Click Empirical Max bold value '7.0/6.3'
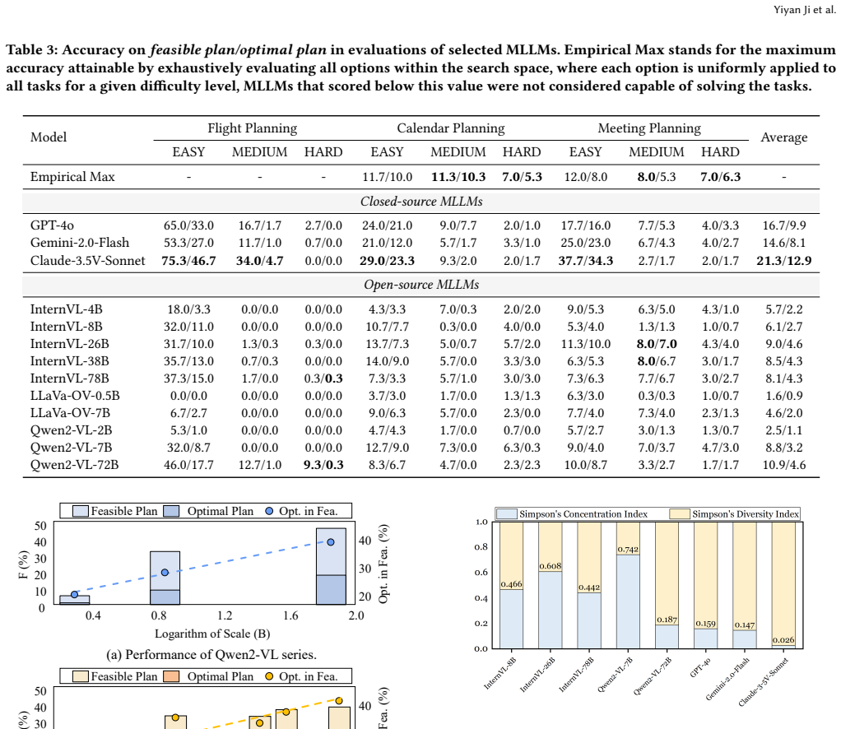The width and height of the screenshot is (841, 729). pos(720,177)
